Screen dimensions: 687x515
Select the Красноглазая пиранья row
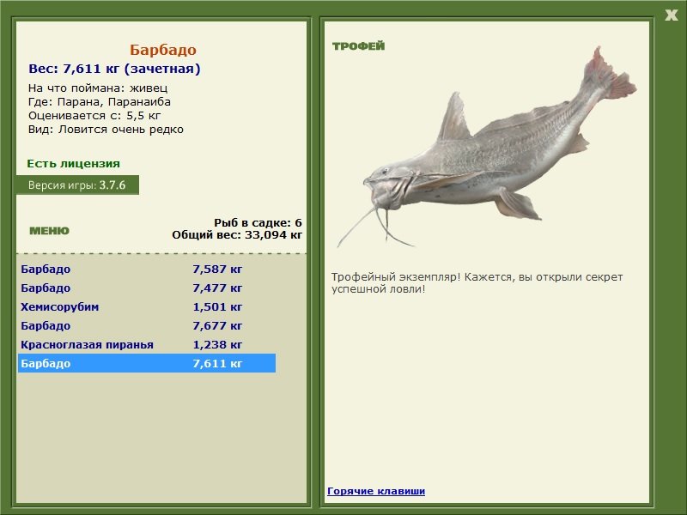[147, 344]
